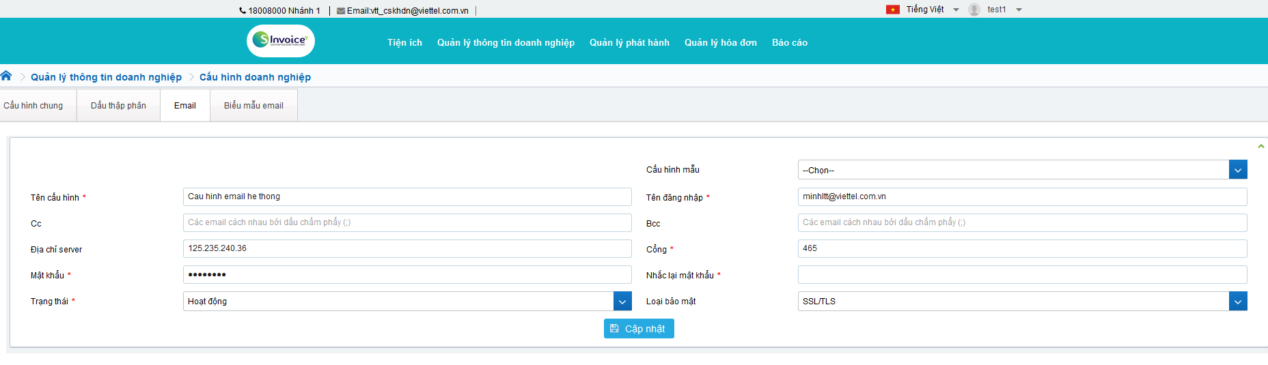Collapse the form panel with green chevron
Image resolution: width=1268 pixels, height=365 pixels.
(1260, 146)
